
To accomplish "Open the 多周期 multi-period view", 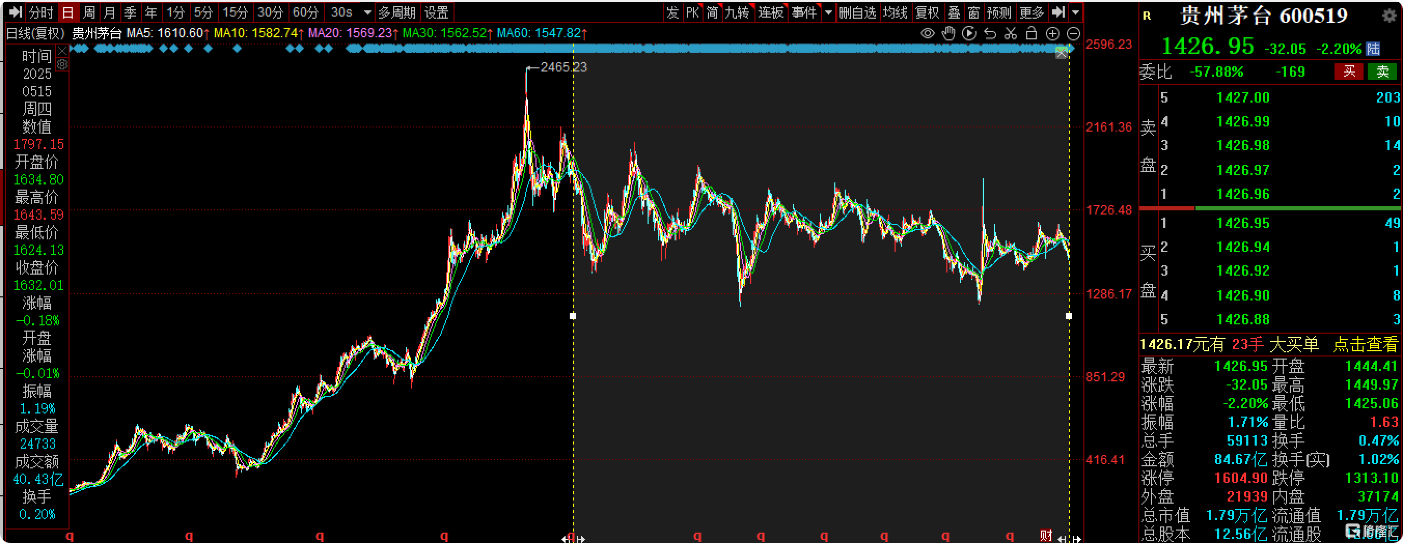I will pyautogui.click(x=397, y=12).
